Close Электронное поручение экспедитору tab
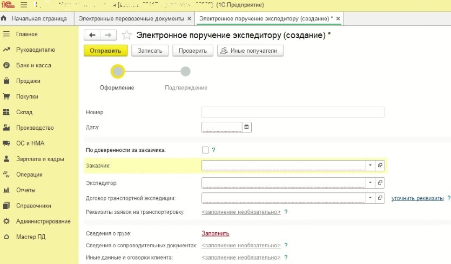This screenshot has width=451, height=264. click(x=338, y=18)
